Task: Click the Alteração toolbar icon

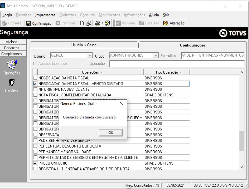Action: pyautogui.click(x=166, y=23)
